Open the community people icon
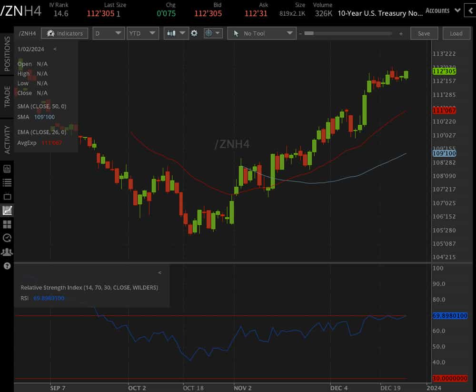 [x=7, y=252]
